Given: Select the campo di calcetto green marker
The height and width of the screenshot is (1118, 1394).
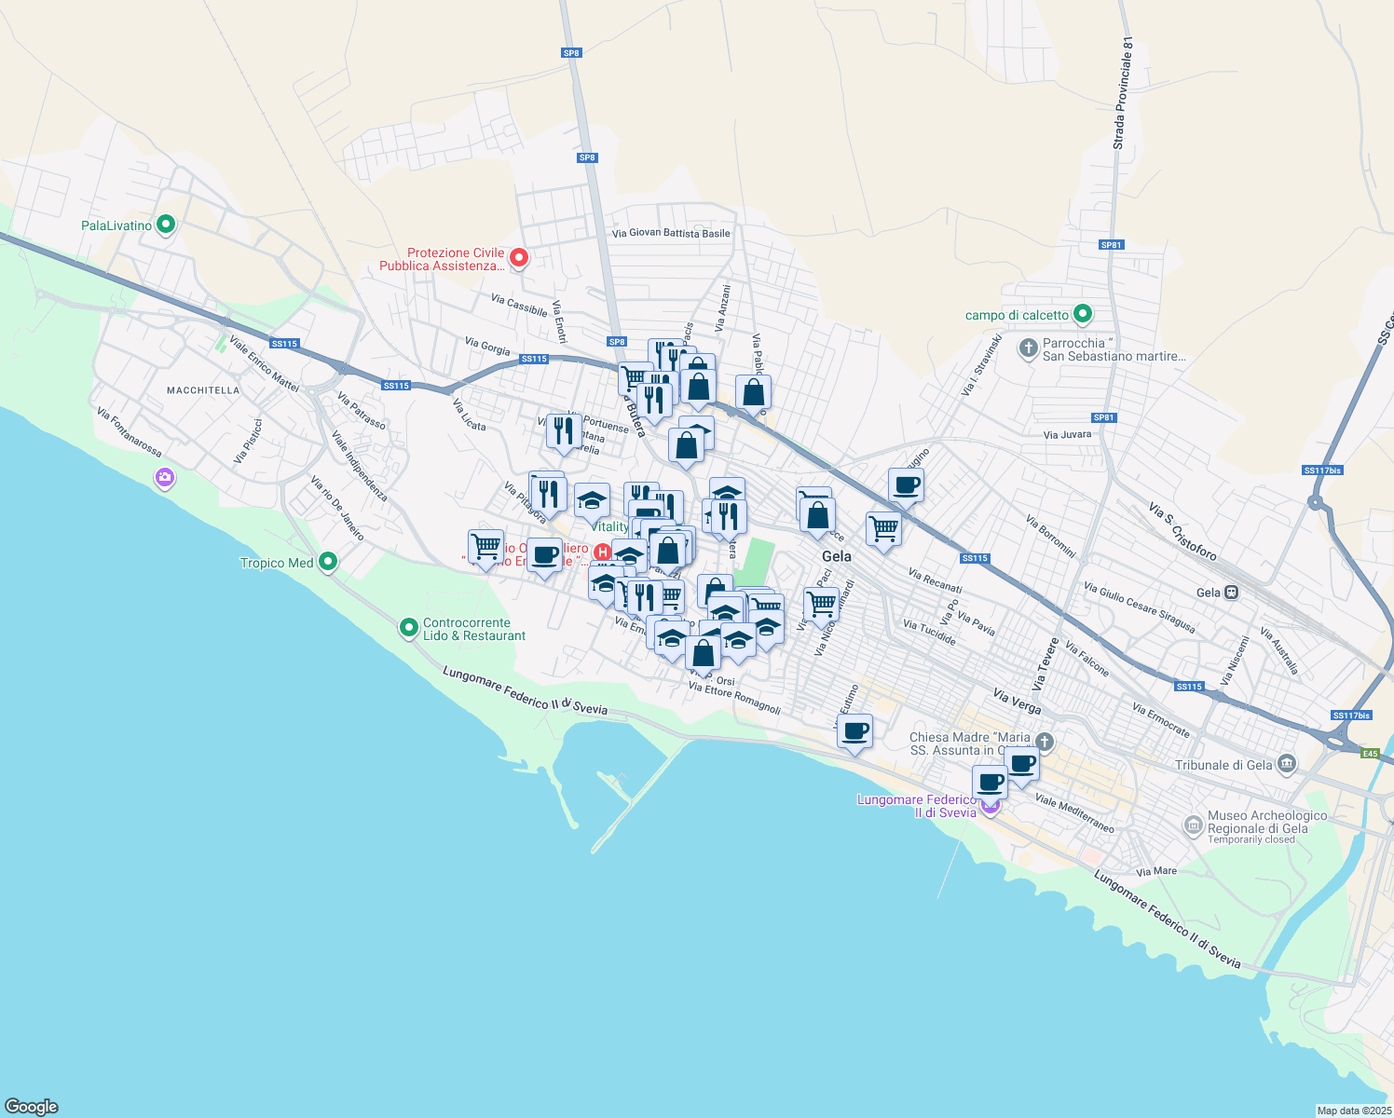Looking at the screenshot, I should tap(1082, 315).
